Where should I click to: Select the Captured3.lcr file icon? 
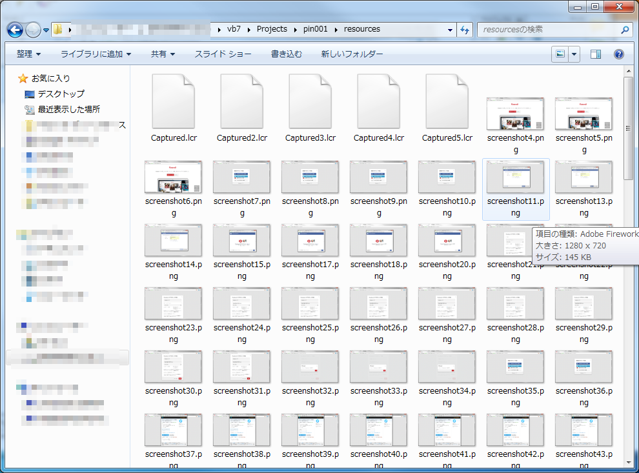(x=310, y=102)
